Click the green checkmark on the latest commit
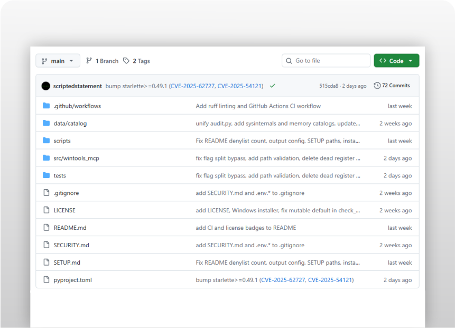This screenshot has height=328, width=455. point(272,85)
